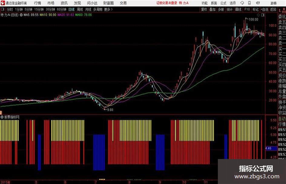Click the MA60: 76.86 indicator value
The height and width of the screenshot is (184, 286).
click(x=84, y=15)
